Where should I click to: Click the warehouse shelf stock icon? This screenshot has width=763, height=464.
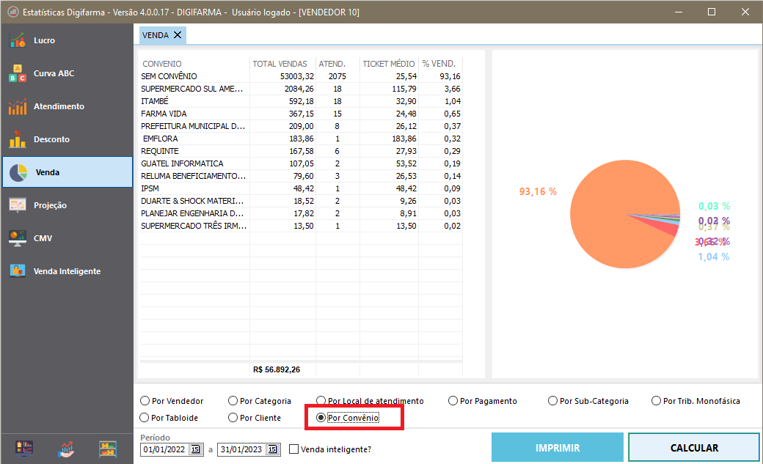pos(109,449)
